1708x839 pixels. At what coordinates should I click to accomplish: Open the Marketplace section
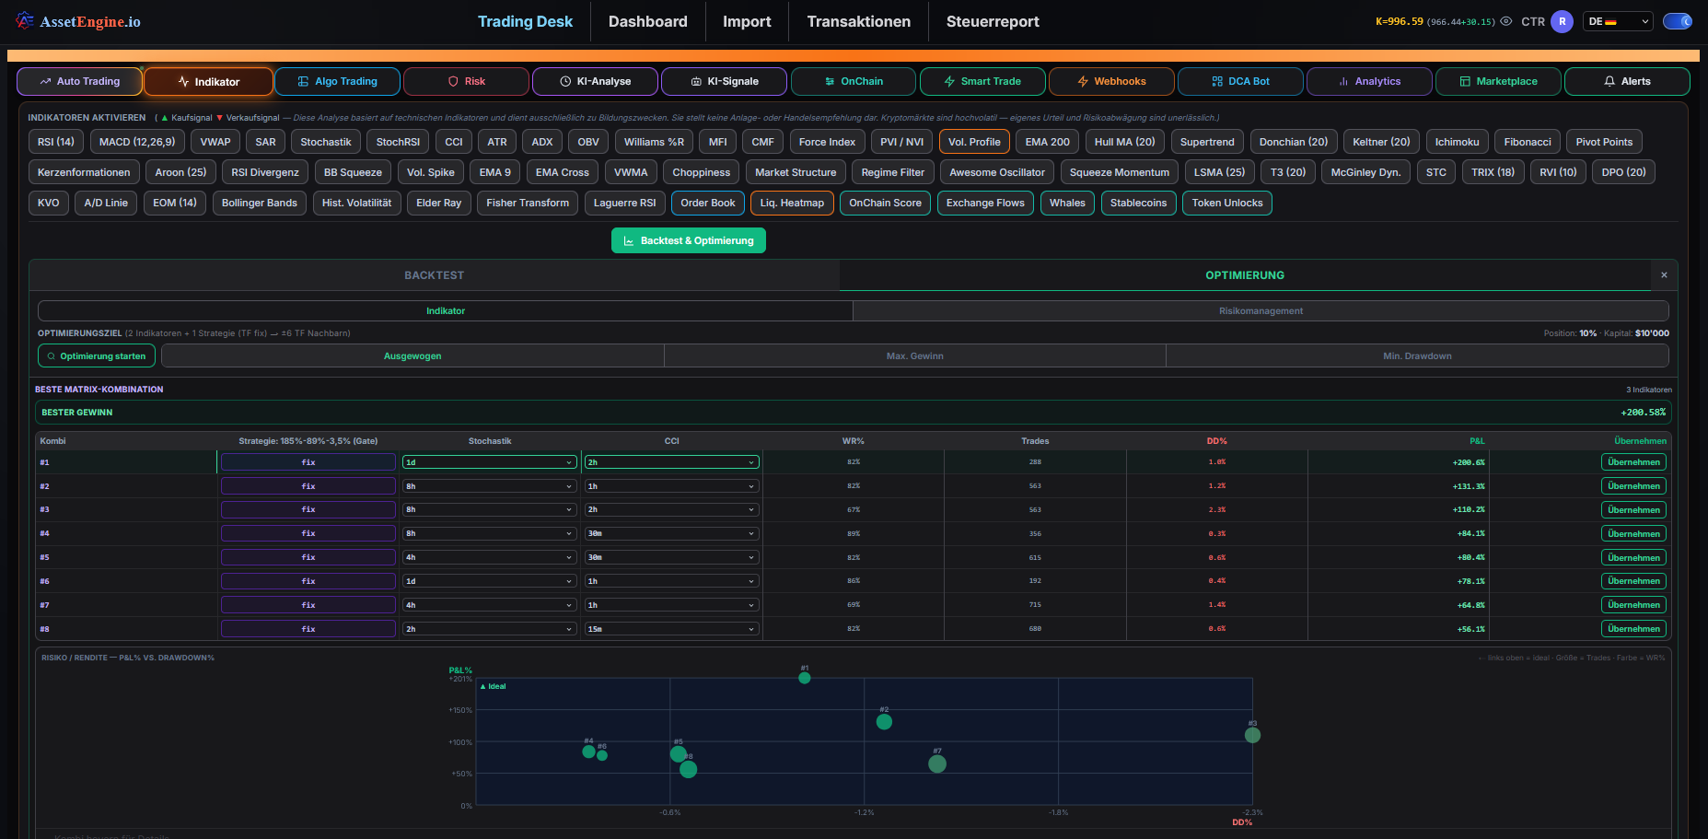coord(1498,81)
